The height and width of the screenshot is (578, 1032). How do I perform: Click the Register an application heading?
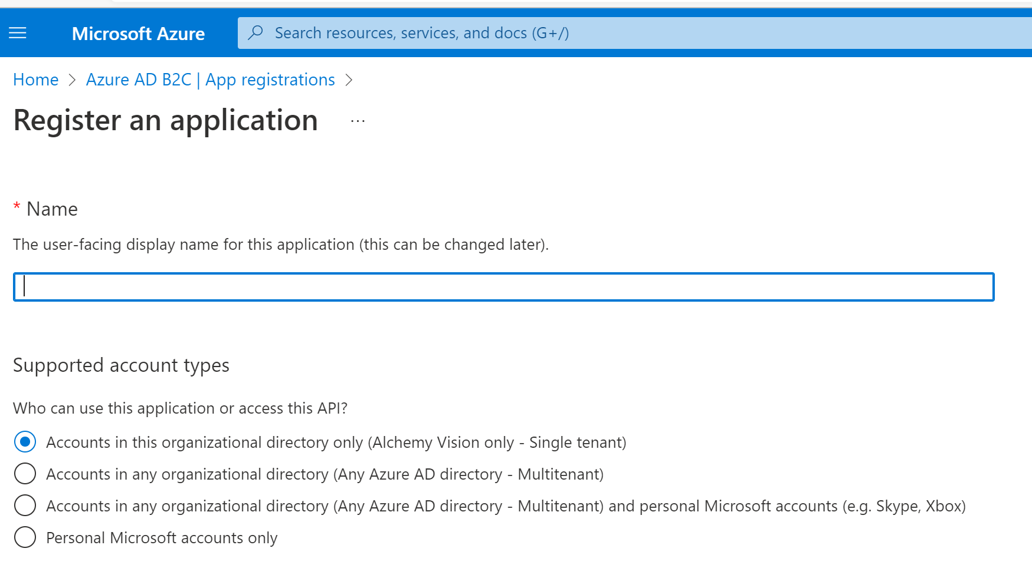[165, 120]
